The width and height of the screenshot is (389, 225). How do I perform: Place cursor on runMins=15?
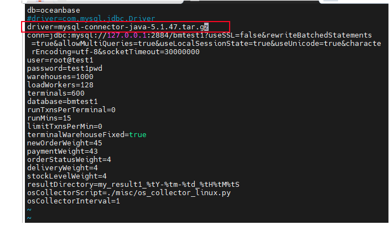(49, 118)
